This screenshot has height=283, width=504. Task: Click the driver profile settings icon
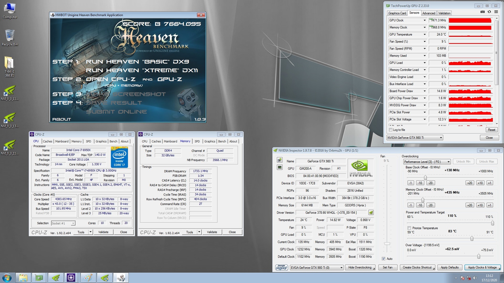coord(371,213)
